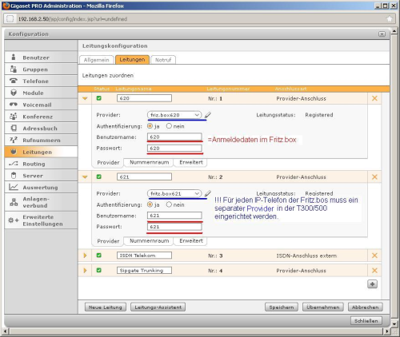400x337 pixels.
Task: Edit provider fritz.box621 with pencil icon
Action: coord(208,193)
